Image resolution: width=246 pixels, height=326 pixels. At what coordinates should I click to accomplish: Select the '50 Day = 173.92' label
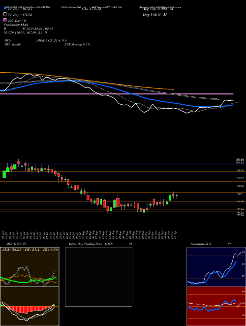pos(20,15)
